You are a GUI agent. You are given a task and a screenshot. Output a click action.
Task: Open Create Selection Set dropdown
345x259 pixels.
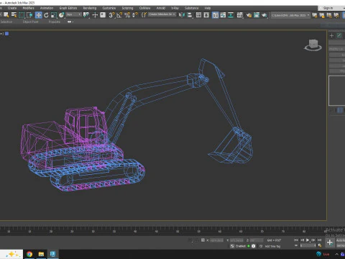point(162,14)
